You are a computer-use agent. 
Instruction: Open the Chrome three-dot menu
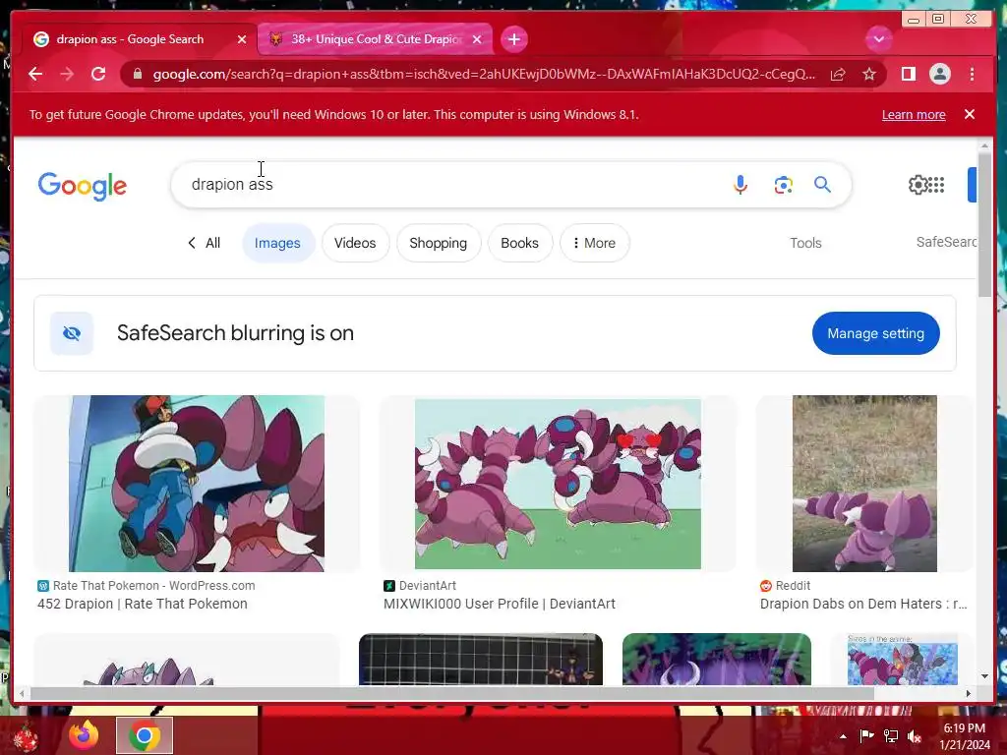(972, 74)
